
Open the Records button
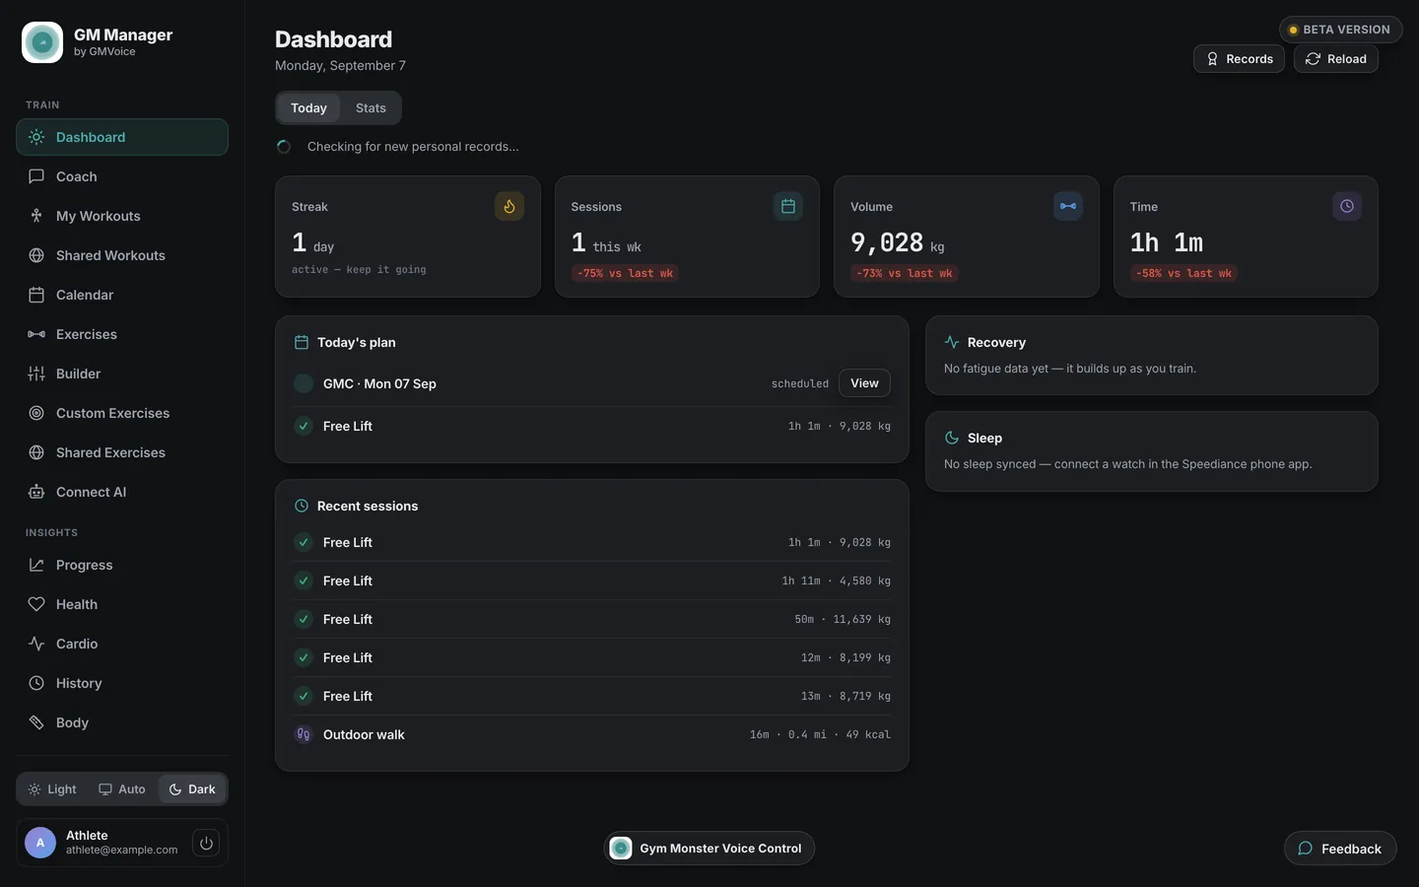point(1239,59)
